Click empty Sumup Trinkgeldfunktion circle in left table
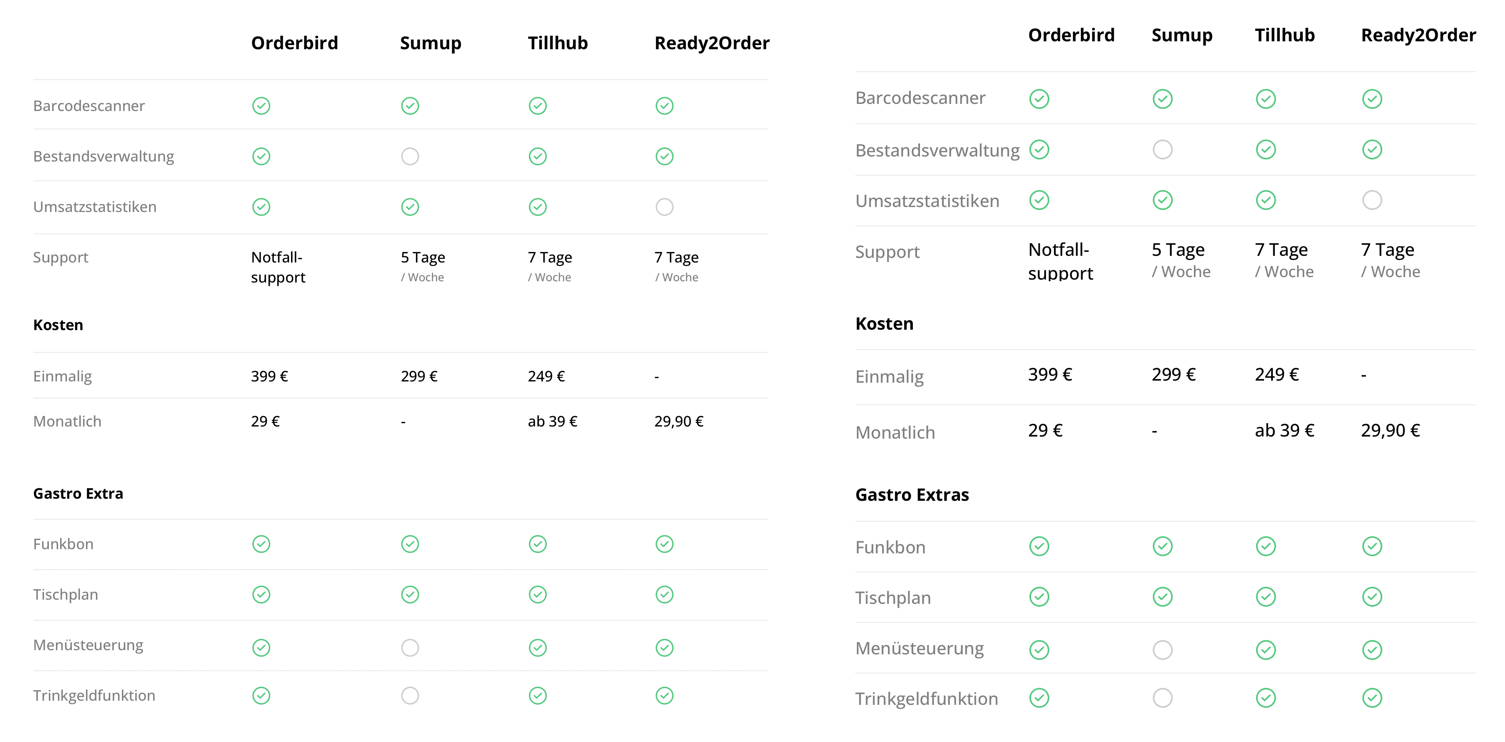This screenshot has height=742, width=1505. click(x=410, y=695)
